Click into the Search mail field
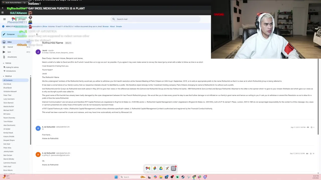The image size is (321, 180). click(155, 19)
